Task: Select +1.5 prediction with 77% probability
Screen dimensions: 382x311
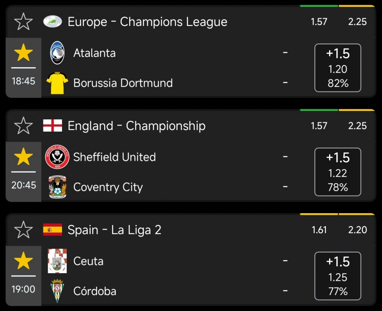Action: coord(338,276)
